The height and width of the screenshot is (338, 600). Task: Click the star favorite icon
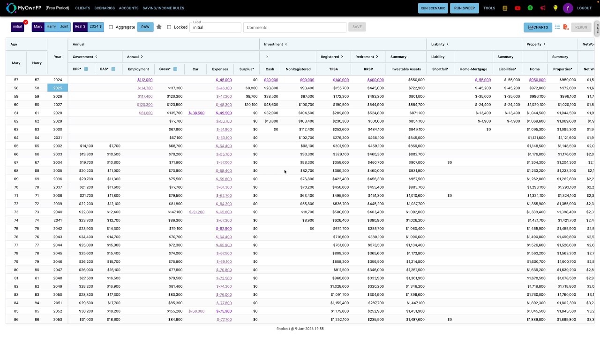[x=159, y=27]
